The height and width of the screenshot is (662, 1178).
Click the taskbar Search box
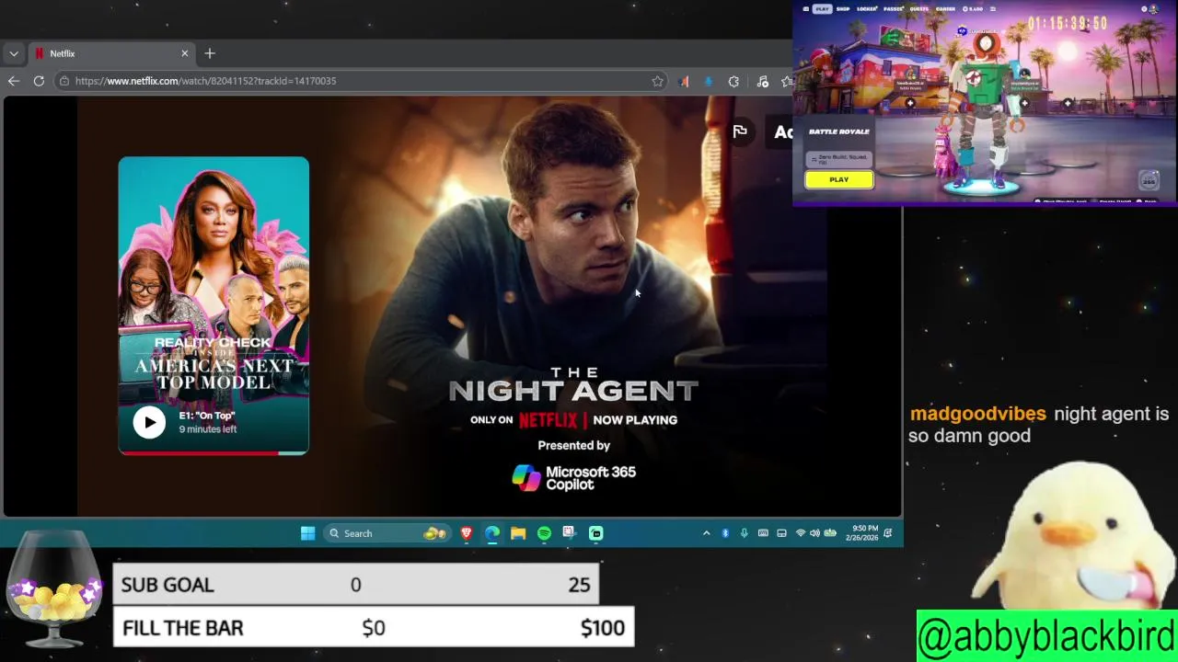coord(387,533)
